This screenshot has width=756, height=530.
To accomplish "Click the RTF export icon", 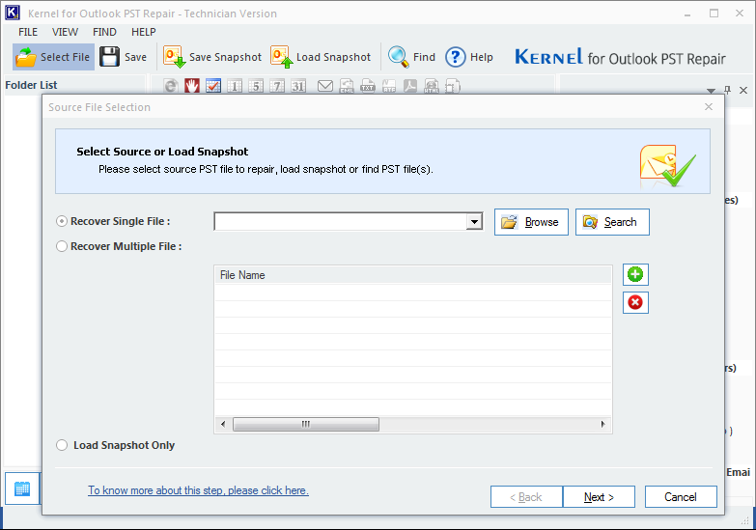I will 389,86.
